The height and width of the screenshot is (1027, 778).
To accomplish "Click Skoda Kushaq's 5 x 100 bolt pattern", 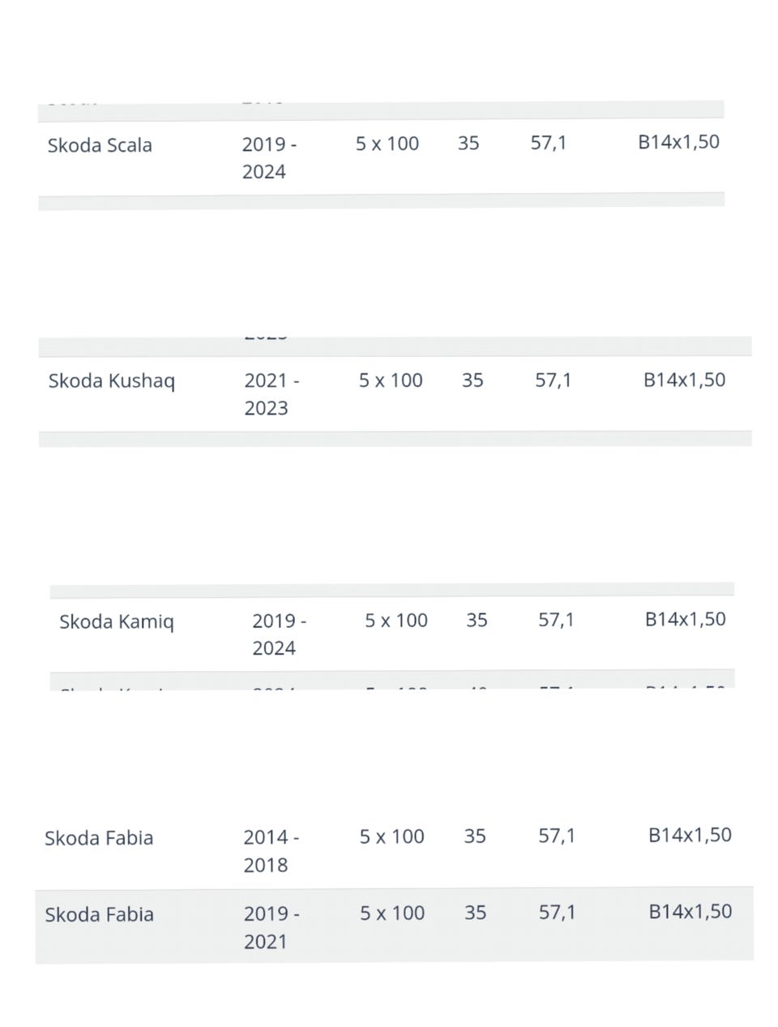I will pyautogui.click(x=391, y=380).
